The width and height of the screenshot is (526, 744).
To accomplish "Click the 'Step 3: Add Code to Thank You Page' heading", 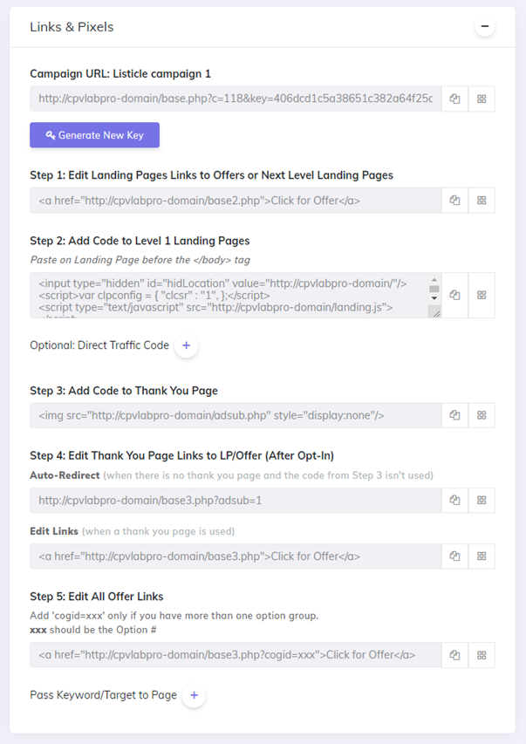I will (x=124, y=391).
